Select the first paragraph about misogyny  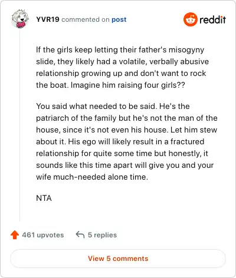tap(122, 68)
